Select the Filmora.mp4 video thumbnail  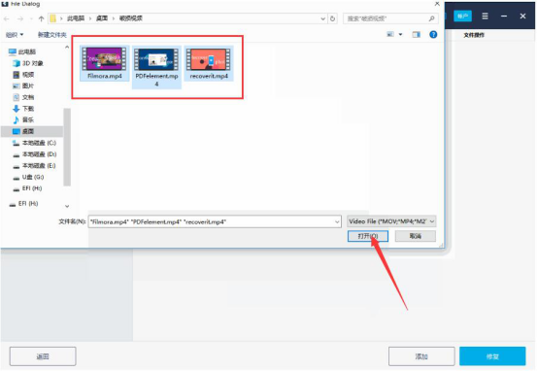pyautogui.click(x=104, y=58)
